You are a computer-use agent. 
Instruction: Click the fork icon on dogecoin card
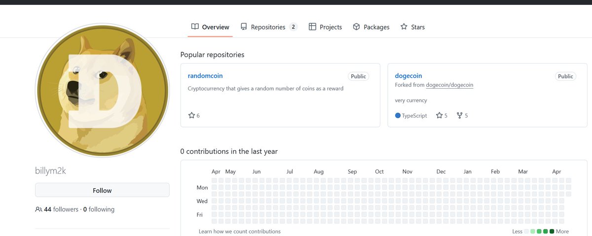coord(460,115)
